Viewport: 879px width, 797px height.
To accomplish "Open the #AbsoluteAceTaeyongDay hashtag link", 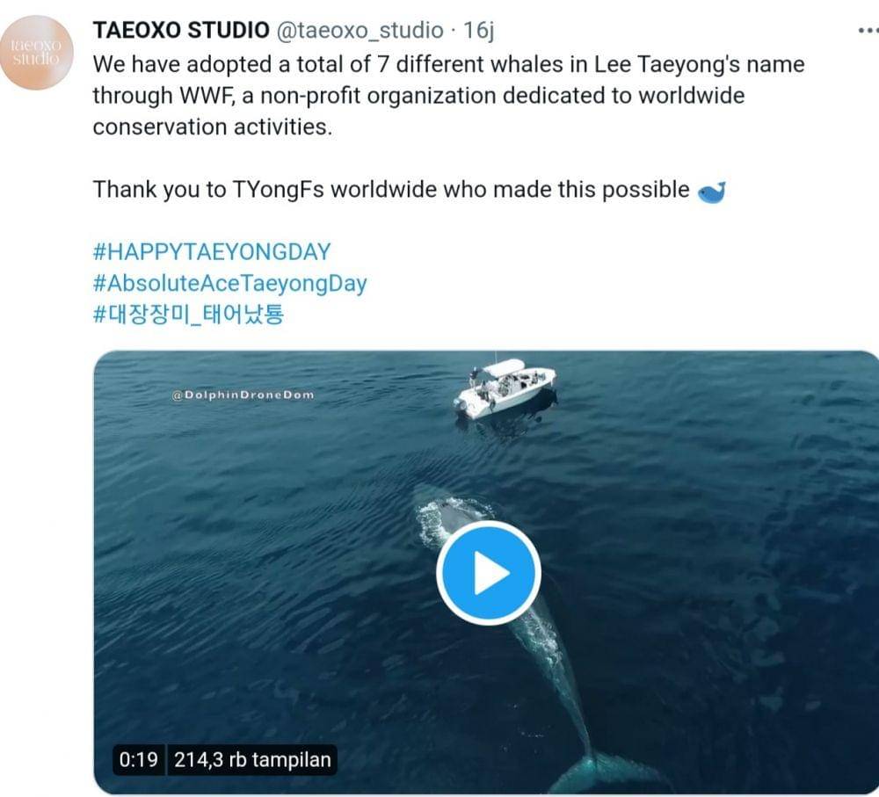I will [x=229, y=284].
